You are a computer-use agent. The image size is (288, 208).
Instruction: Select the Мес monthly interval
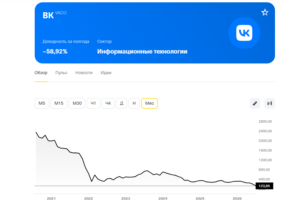coord(150,103)
